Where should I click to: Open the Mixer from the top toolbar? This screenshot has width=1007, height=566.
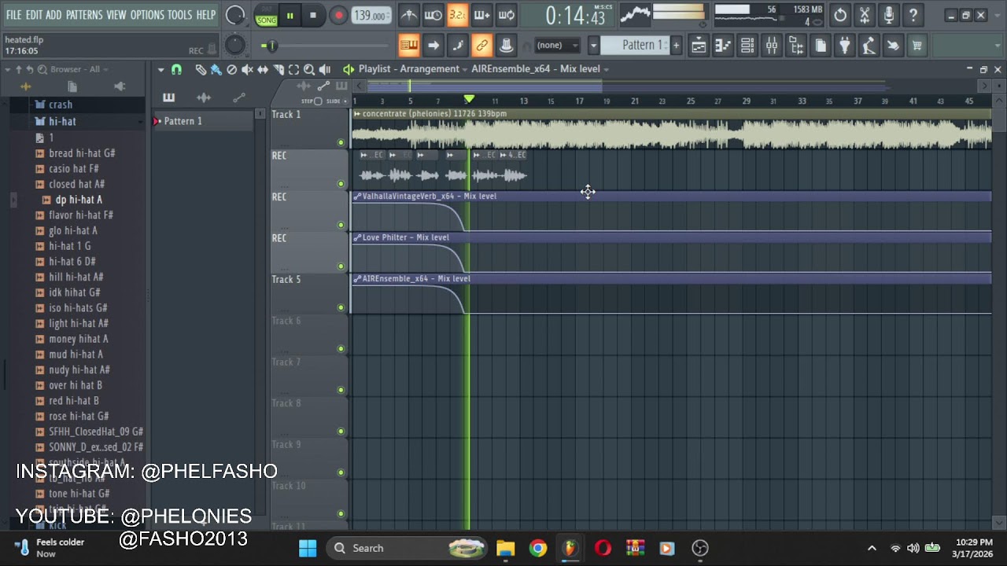point(772,46)
